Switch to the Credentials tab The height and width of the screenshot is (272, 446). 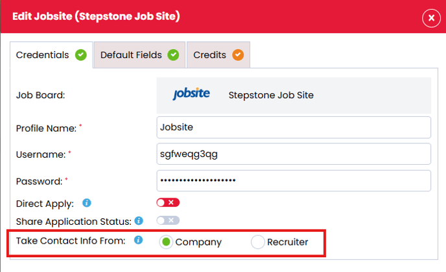pos(43,55)
